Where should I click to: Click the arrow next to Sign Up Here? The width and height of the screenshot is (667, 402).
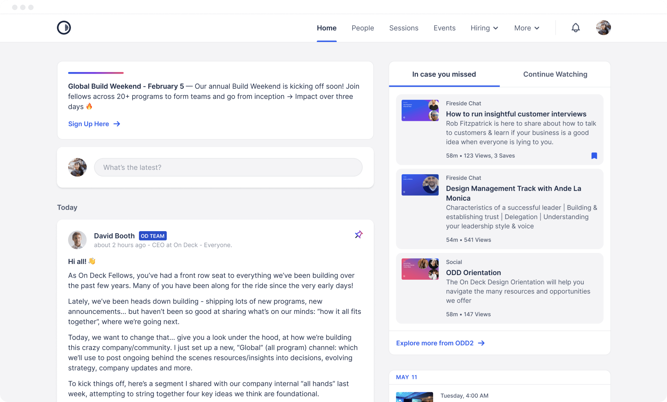click(117, 124)
